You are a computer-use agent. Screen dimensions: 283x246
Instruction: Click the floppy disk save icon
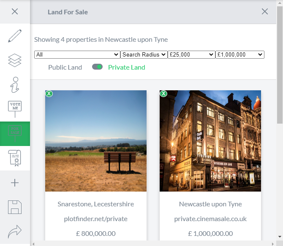[x=15, y=207]
